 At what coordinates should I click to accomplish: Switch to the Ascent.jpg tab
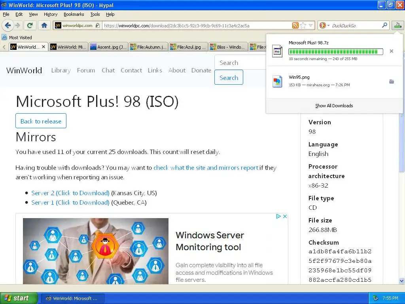click(x=108, y=47)
